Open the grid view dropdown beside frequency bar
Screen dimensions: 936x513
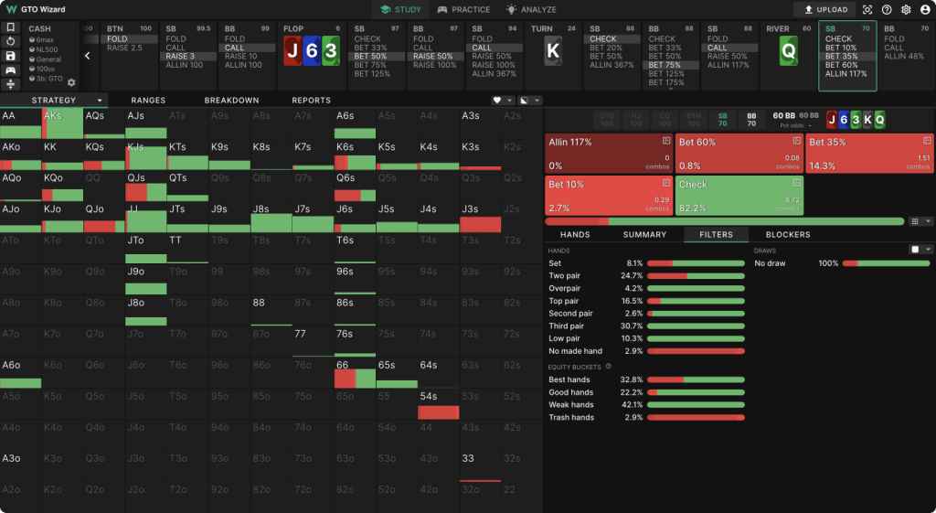(x=928, y=221)
